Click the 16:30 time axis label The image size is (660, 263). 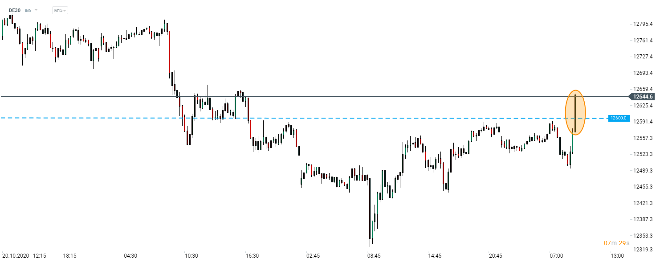tap(252, 256)
